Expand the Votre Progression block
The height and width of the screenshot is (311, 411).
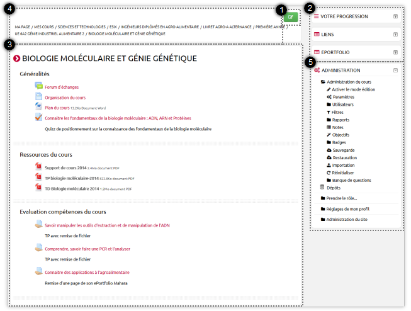coord(395,16)
